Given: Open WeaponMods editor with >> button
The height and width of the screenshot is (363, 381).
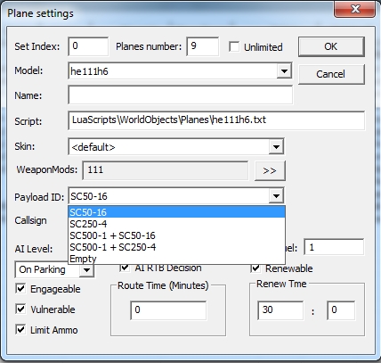Looking at the screenshot, I should point(270,170).
